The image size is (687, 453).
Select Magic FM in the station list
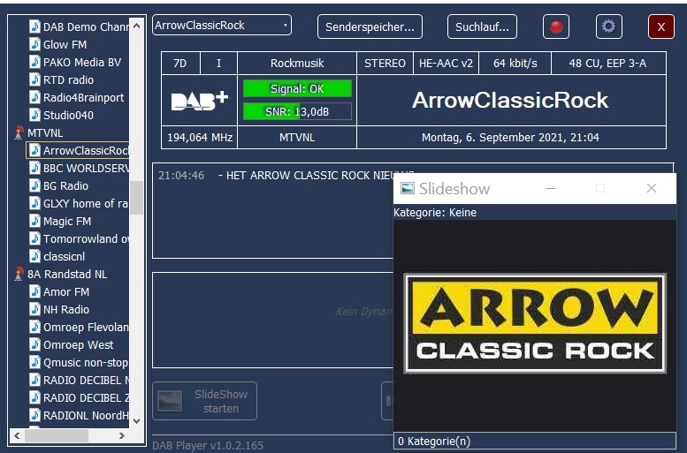[x=67, y=222]
